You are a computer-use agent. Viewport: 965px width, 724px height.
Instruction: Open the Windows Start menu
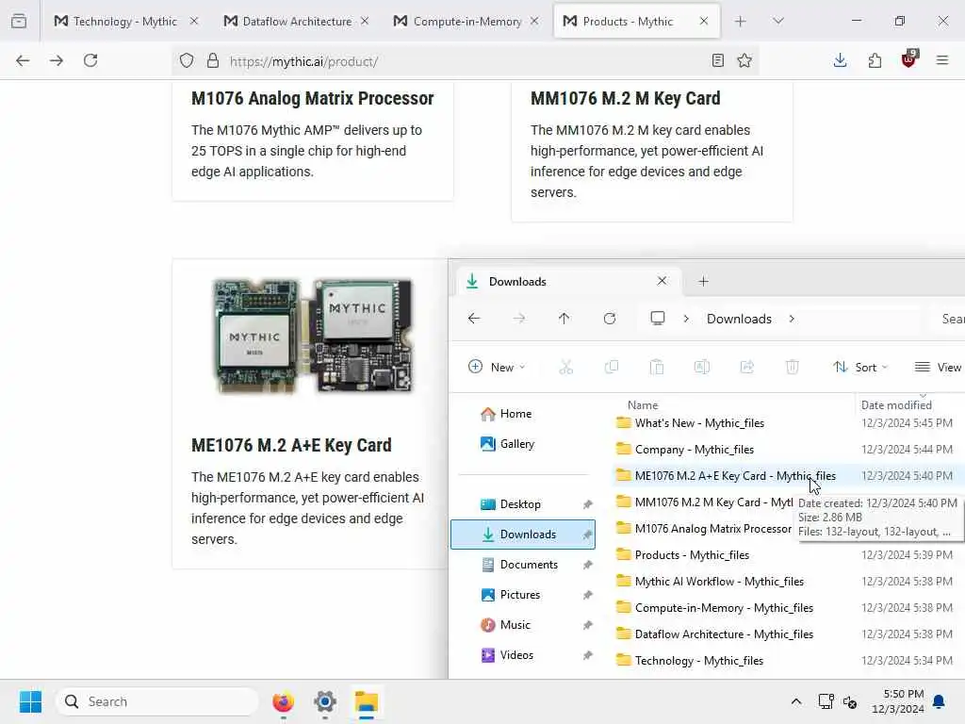30,701
